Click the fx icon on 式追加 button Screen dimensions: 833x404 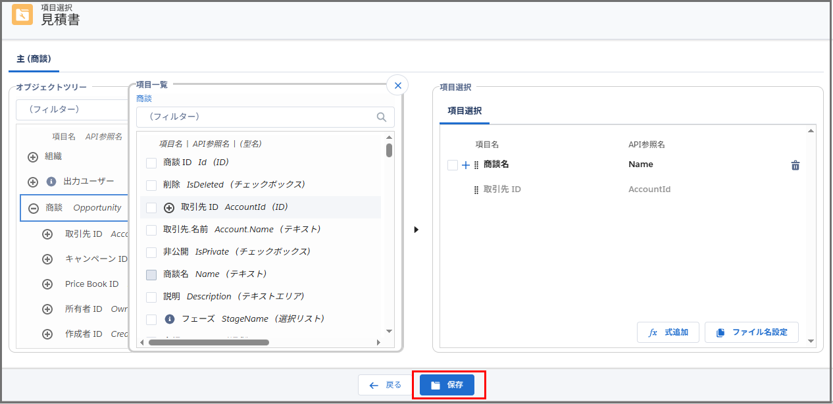(652, 332)
